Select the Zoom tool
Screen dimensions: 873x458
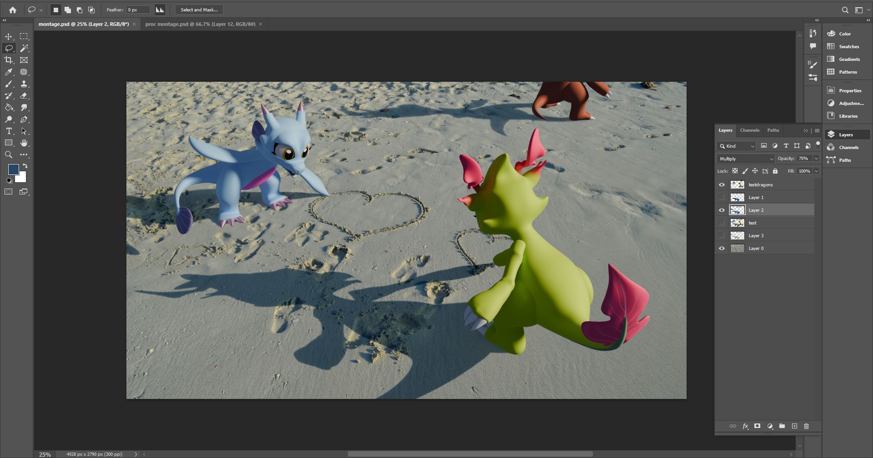pos(9,155)
